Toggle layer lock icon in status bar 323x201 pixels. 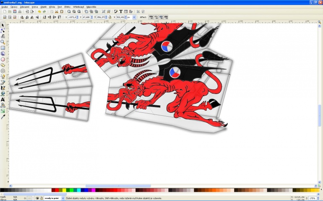coord(42,198)
